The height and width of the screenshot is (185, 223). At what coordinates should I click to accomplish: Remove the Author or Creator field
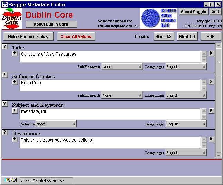click(x=211, y=82)
